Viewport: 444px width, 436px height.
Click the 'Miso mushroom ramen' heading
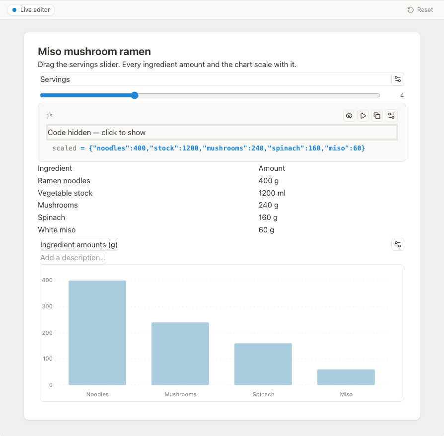click(x=94, y=52)
